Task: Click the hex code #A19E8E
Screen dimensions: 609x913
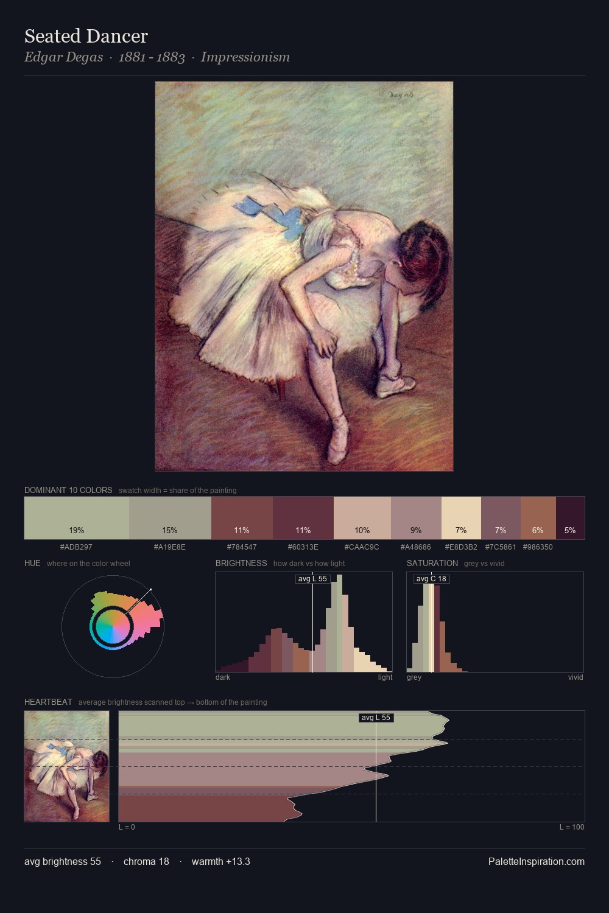Action: [170, 547]
